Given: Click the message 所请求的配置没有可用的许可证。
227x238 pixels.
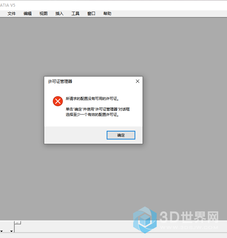Looking at the screenshot, I should pos(92,99).
